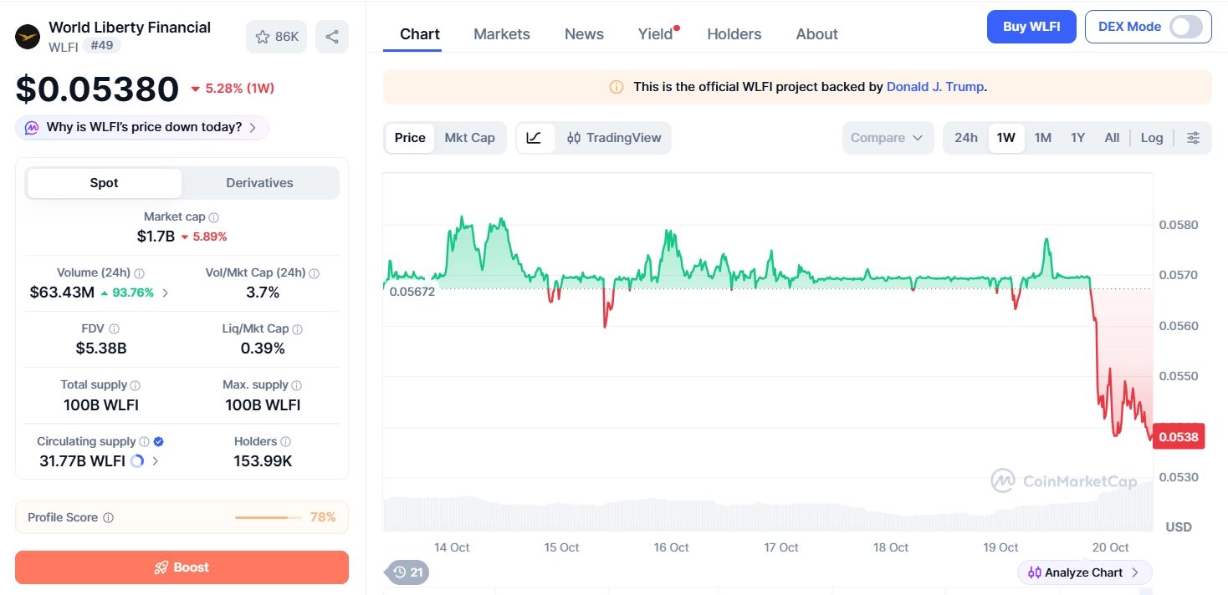Image resolution: width=1228 pixels, height=595 pixels.
Task: Switch chart to TradingView
Action: point(614,138)
